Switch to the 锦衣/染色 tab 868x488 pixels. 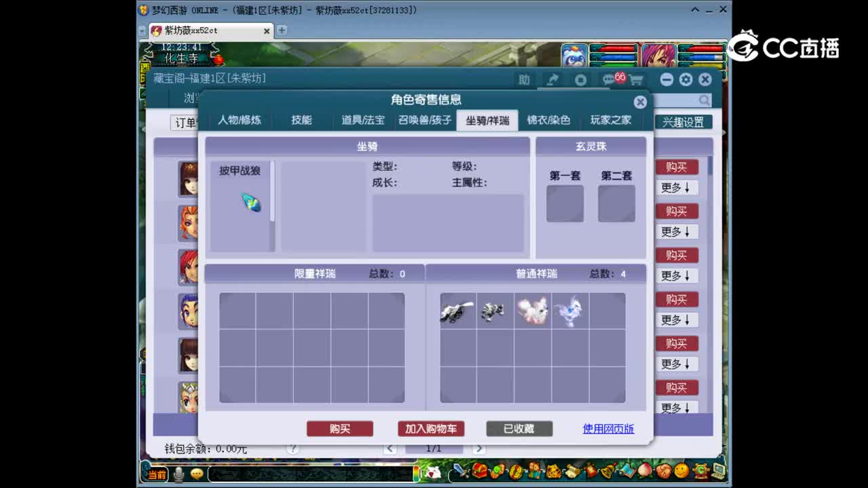coord(549,120)
